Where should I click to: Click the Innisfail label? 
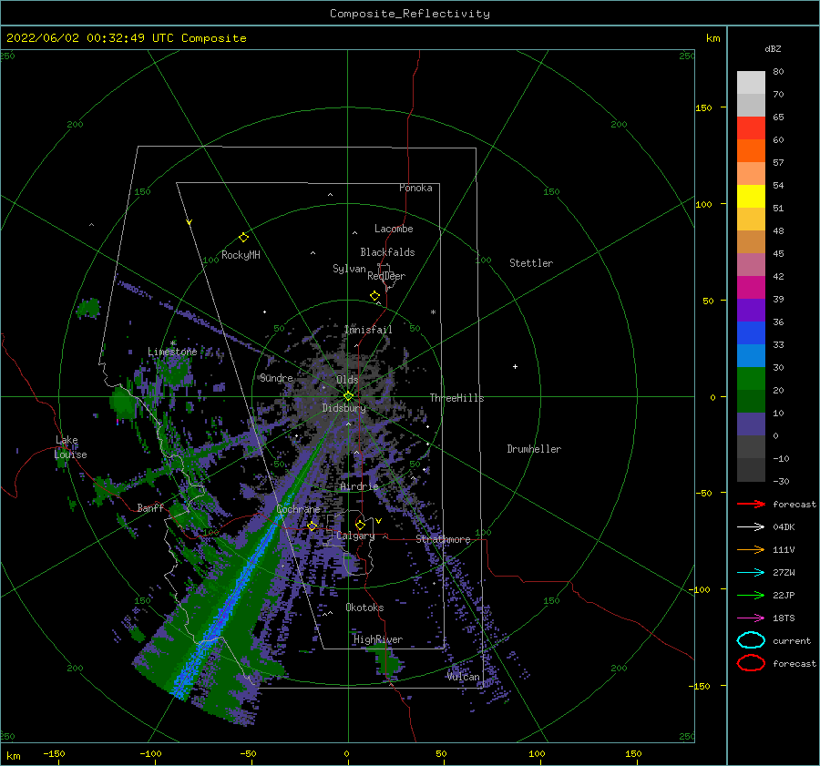click(x=368, y=330)
